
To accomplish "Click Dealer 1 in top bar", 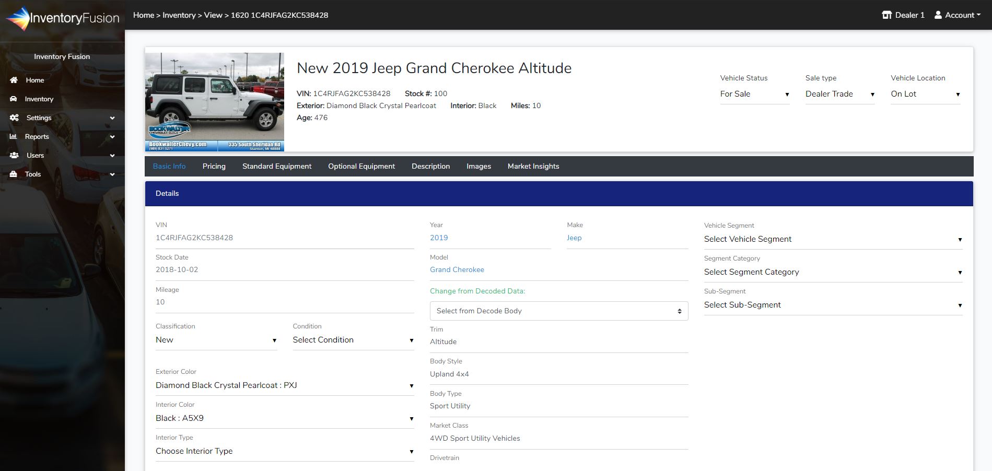I will [x=903, y=15].
